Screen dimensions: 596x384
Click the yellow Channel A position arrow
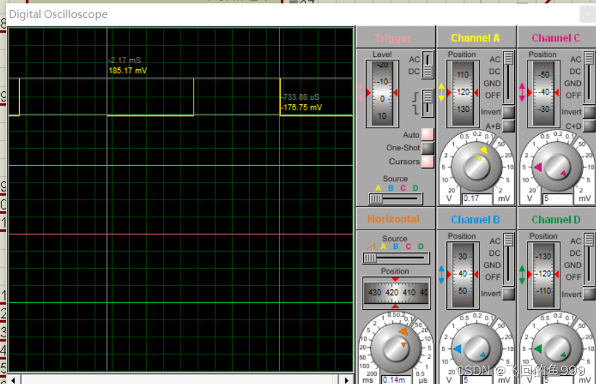click(x=442, y=92)
